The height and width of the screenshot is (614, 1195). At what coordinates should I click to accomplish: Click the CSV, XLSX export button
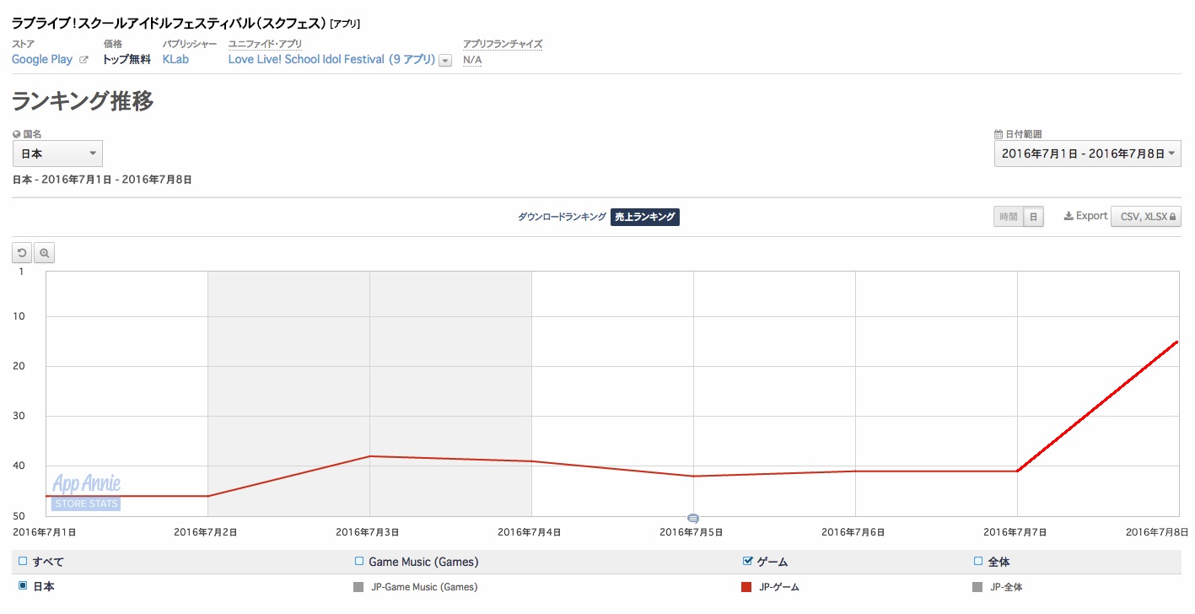coord(1145,217)
